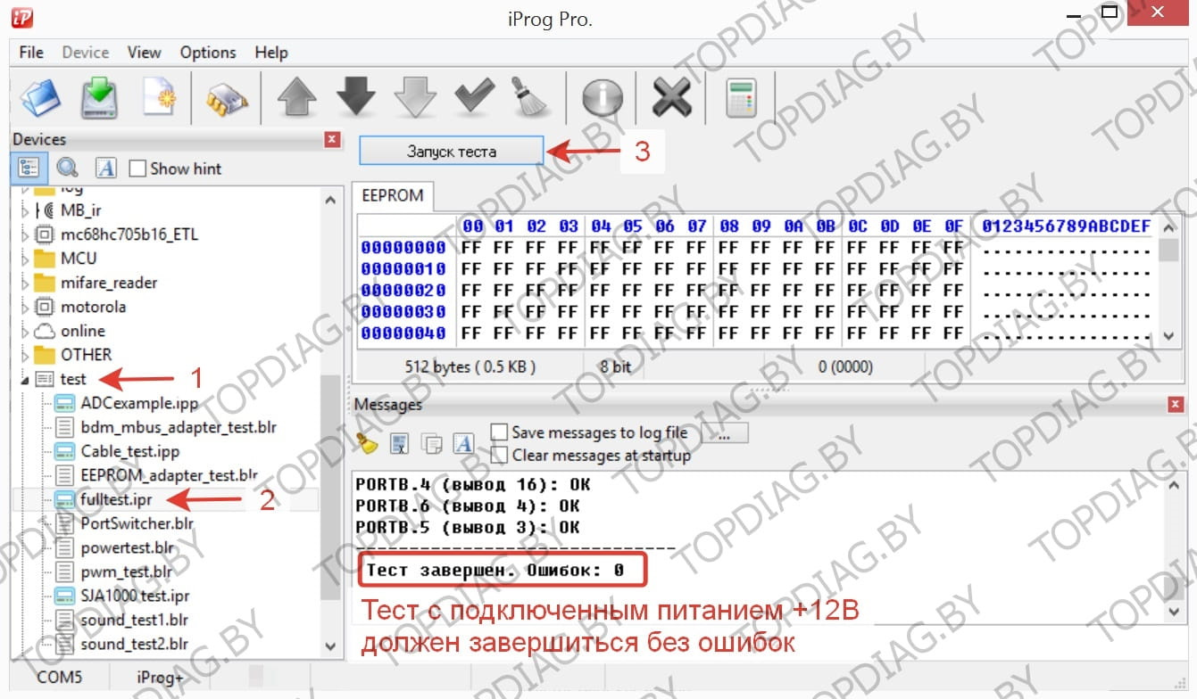
Task: Clear messages with the small broom icon
Action: pos(367,442)
